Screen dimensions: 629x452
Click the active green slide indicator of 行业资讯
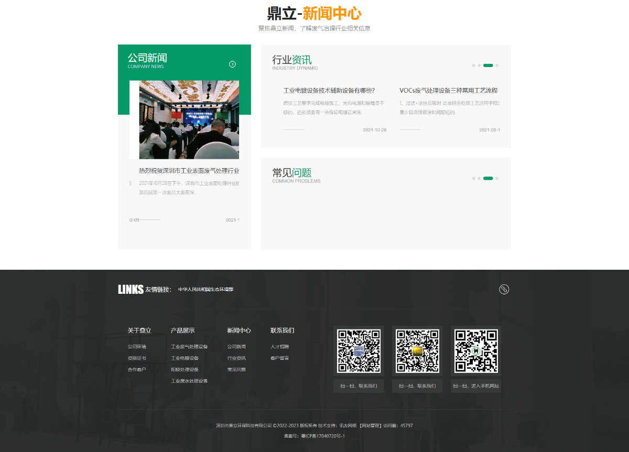[x=487, y=65]
